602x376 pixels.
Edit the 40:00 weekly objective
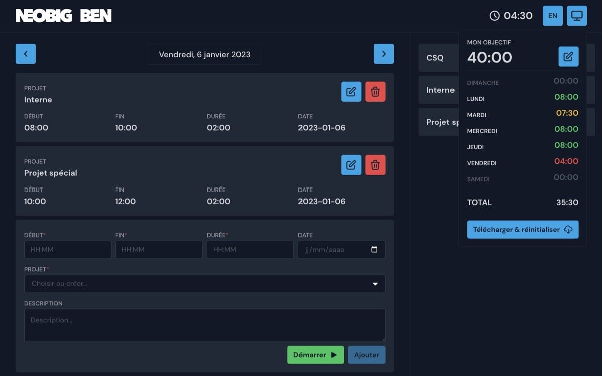click(x=568, y=57)
